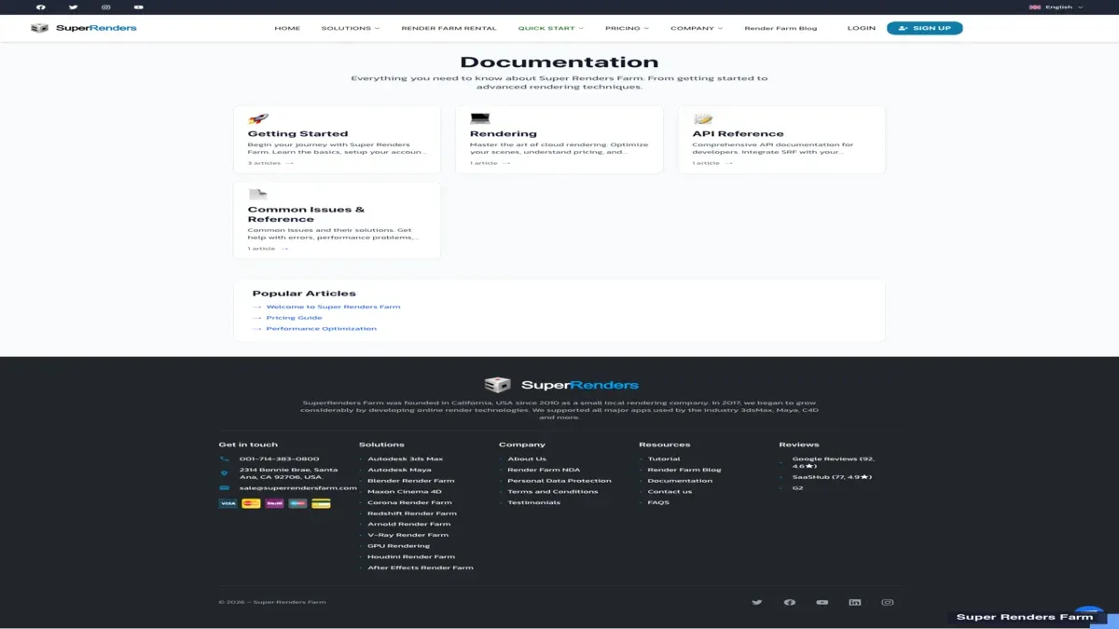Expand the SOLUTIONS menu
This screenshot has width=1119, height=629.
click(x=351, y=28)
